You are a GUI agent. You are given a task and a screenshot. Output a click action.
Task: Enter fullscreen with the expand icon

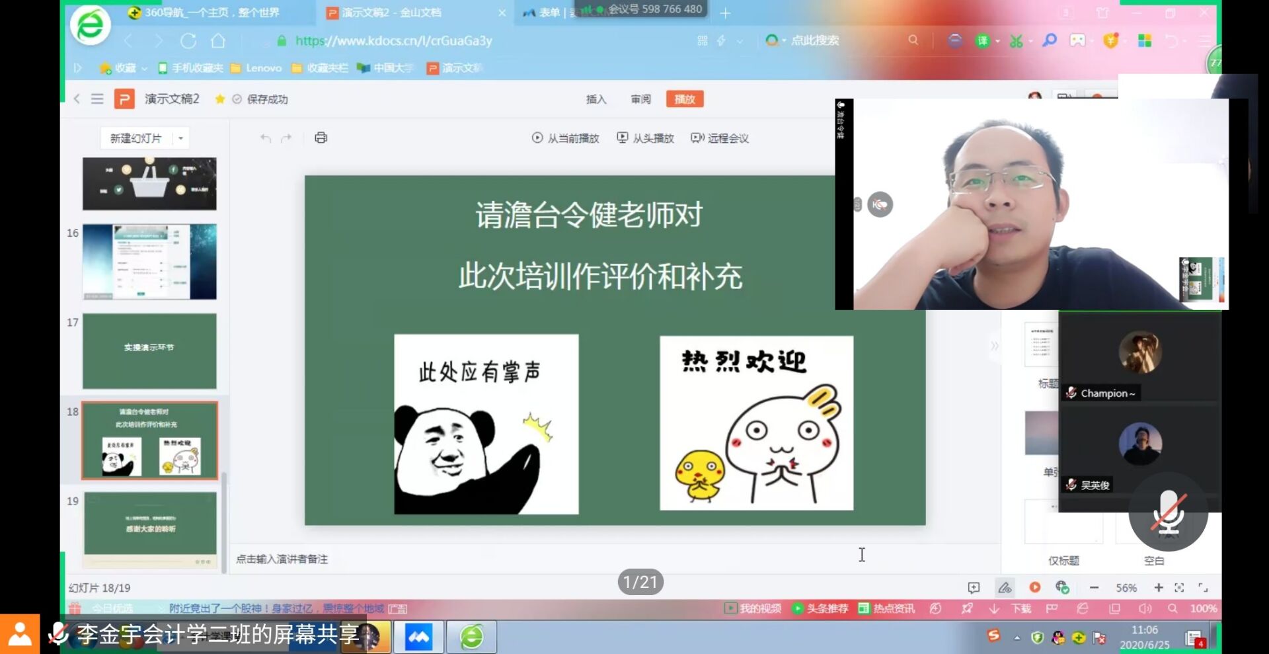[1203, 587]
